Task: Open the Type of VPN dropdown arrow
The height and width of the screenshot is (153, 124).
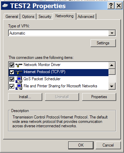Action: pos(112,33)
